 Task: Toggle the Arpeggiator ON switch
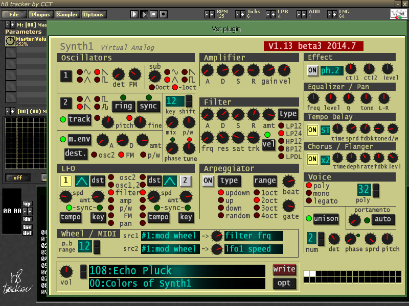(208, 181)
